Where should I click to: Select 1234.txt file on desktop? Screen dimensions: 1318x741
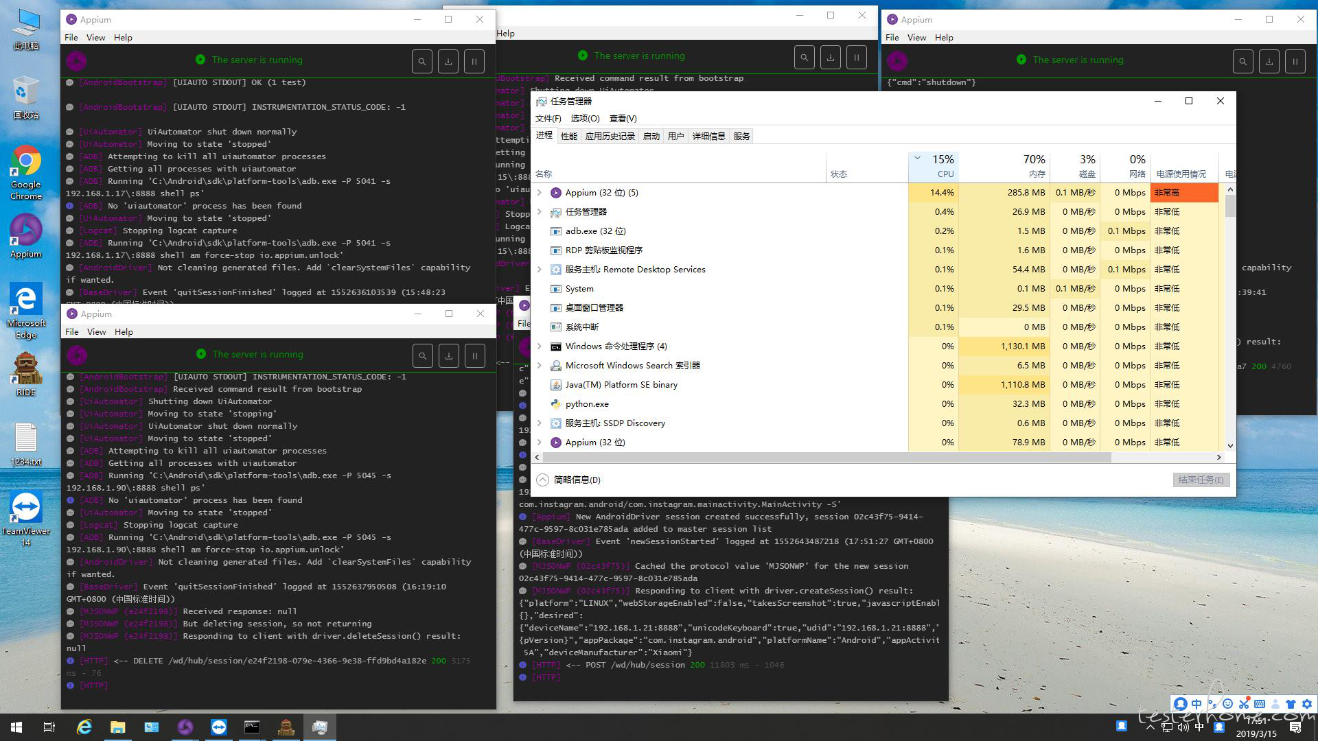click(x=26, y=445)
